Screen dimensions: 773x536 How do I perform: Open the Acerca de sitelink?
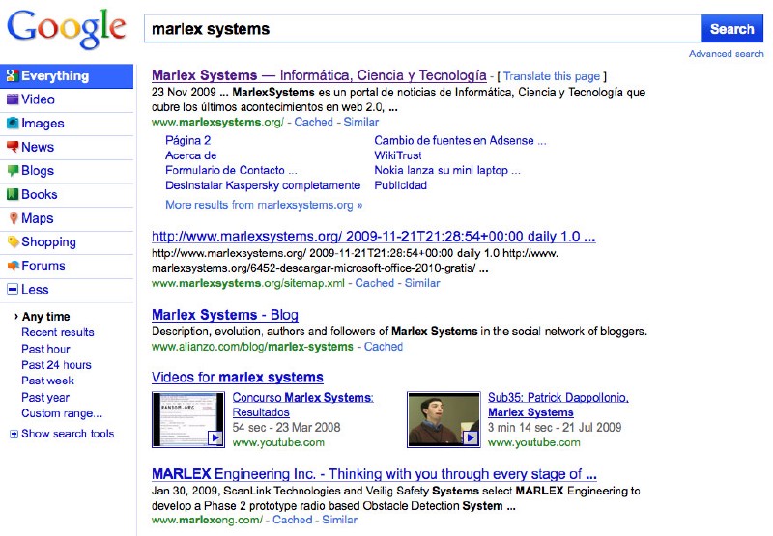tap(190, 155)
